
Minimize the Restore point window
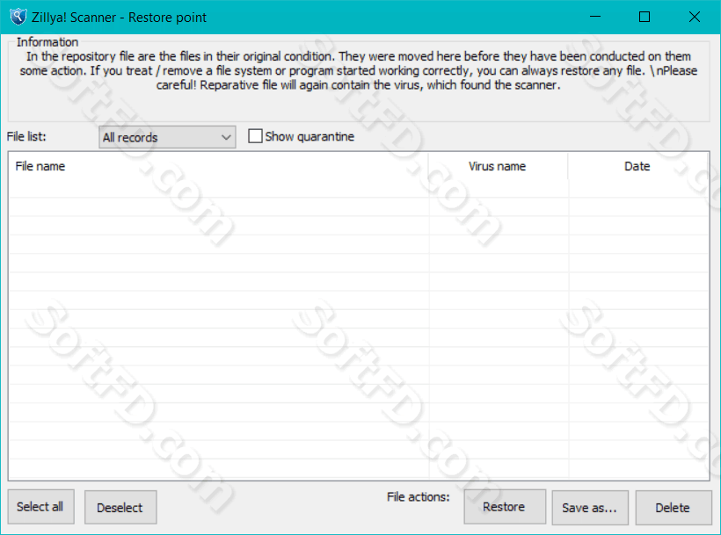coord(595,17)
